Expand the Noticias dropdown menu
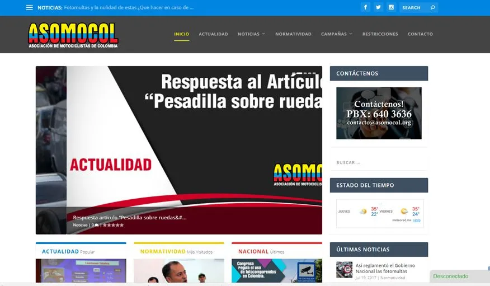The height and width of the screenshot is (286, 490). 251,34
